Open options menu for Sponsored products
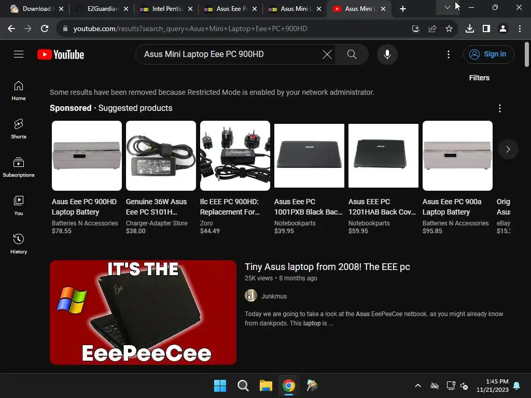531x398 pixels. (499, 108)
